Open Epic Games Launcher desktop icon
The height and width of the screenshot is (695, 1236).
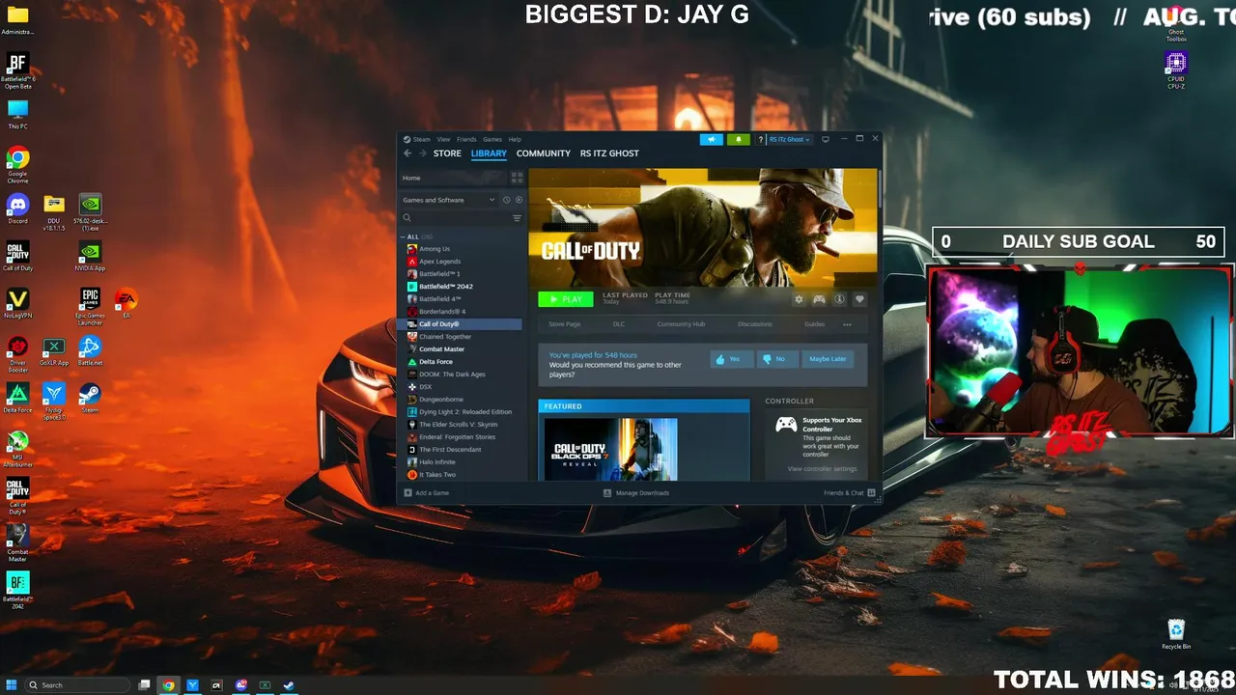click(x=90, y=307)
